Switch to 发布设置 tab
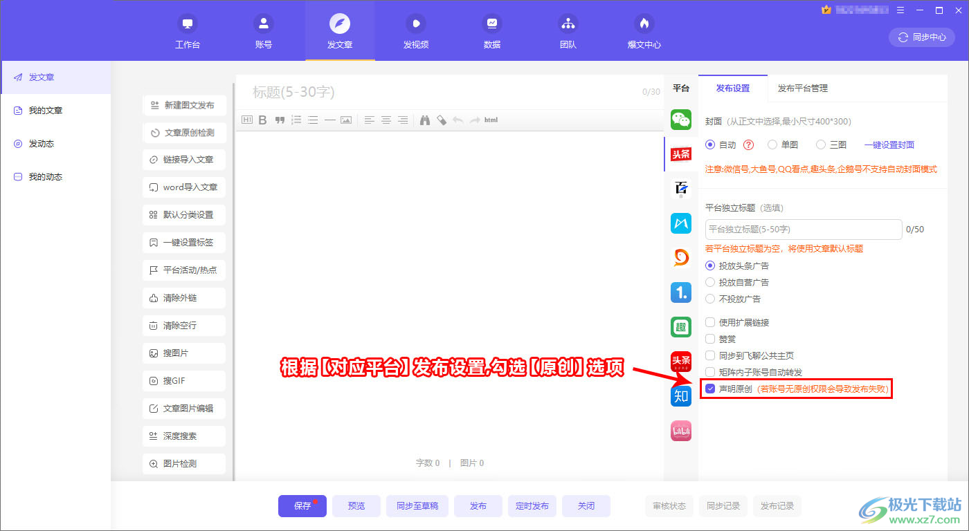 [733, 88]
